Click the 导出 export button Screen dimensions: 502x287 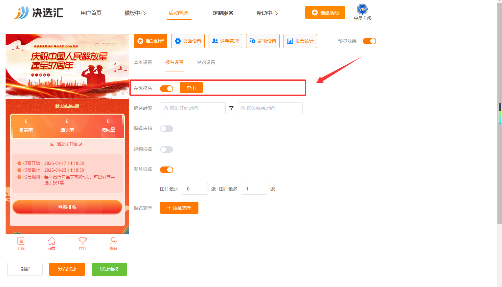pyautogui.click(x=191, y=88)
